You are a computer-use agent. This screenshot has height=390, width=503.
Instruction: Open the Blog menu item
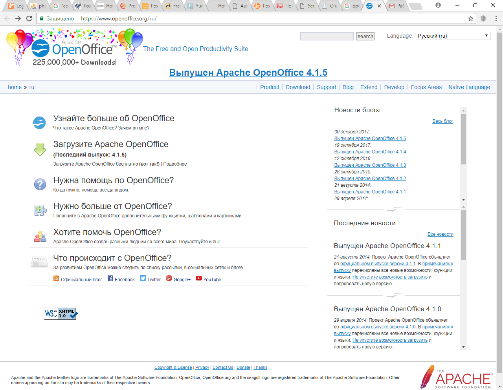click(348, 87)
